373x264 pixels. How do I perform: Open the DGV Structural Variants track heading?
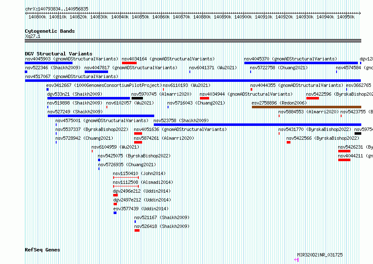(59, 54)
